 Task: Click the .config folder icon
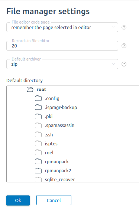click(38, 98)
